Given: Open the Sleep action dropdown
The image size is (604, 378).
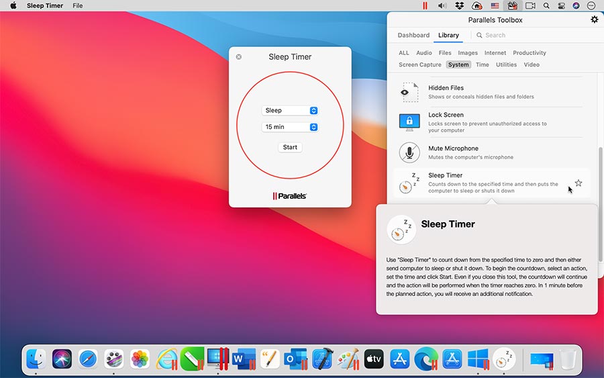Looking at the screenshot, I should click(x=290, y=110).
